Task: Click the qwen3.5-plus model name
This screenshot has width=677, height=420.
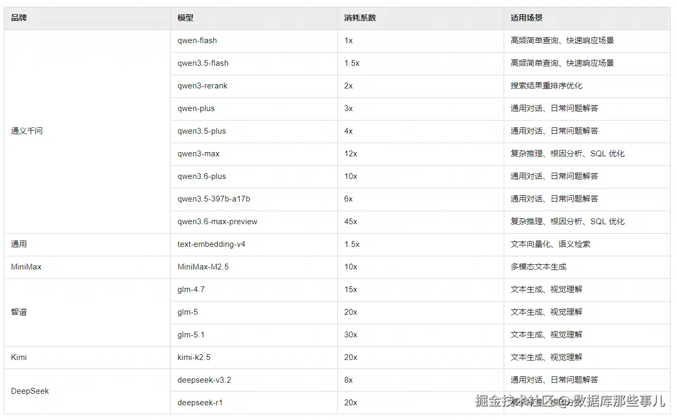Action: point(202,131)
